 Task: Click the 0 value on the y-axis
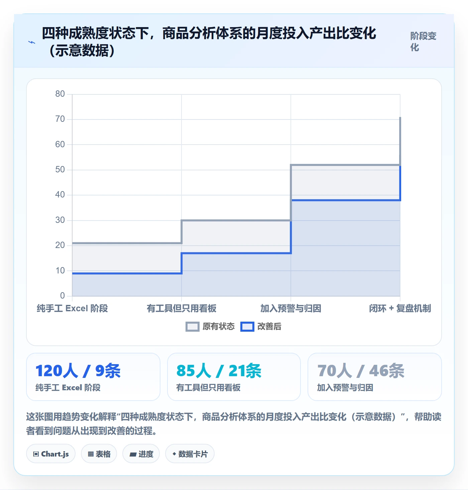[63, 296]
